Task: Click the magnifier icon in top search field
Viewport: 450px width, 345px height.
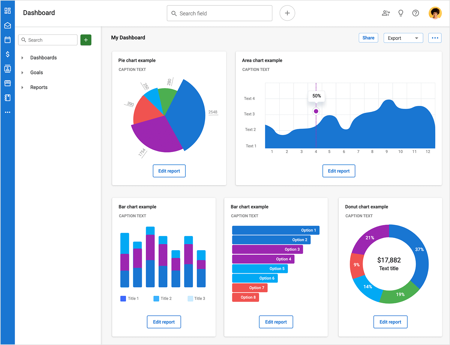Action: click(174, 13)
